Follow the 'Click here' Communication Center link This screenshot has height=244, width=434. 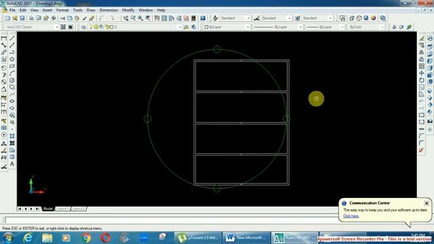click(351, 216)
